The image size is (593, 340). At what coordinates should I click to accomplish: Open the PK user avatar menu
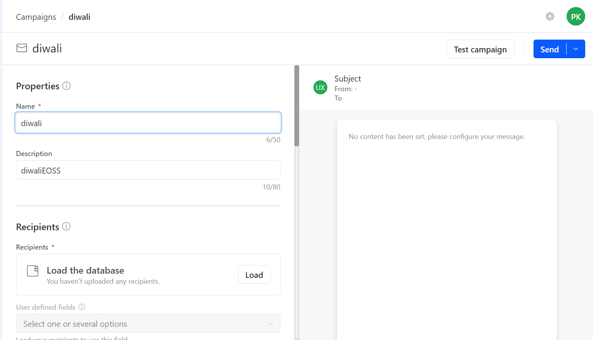pyautogui.click(x=576, y=16)
